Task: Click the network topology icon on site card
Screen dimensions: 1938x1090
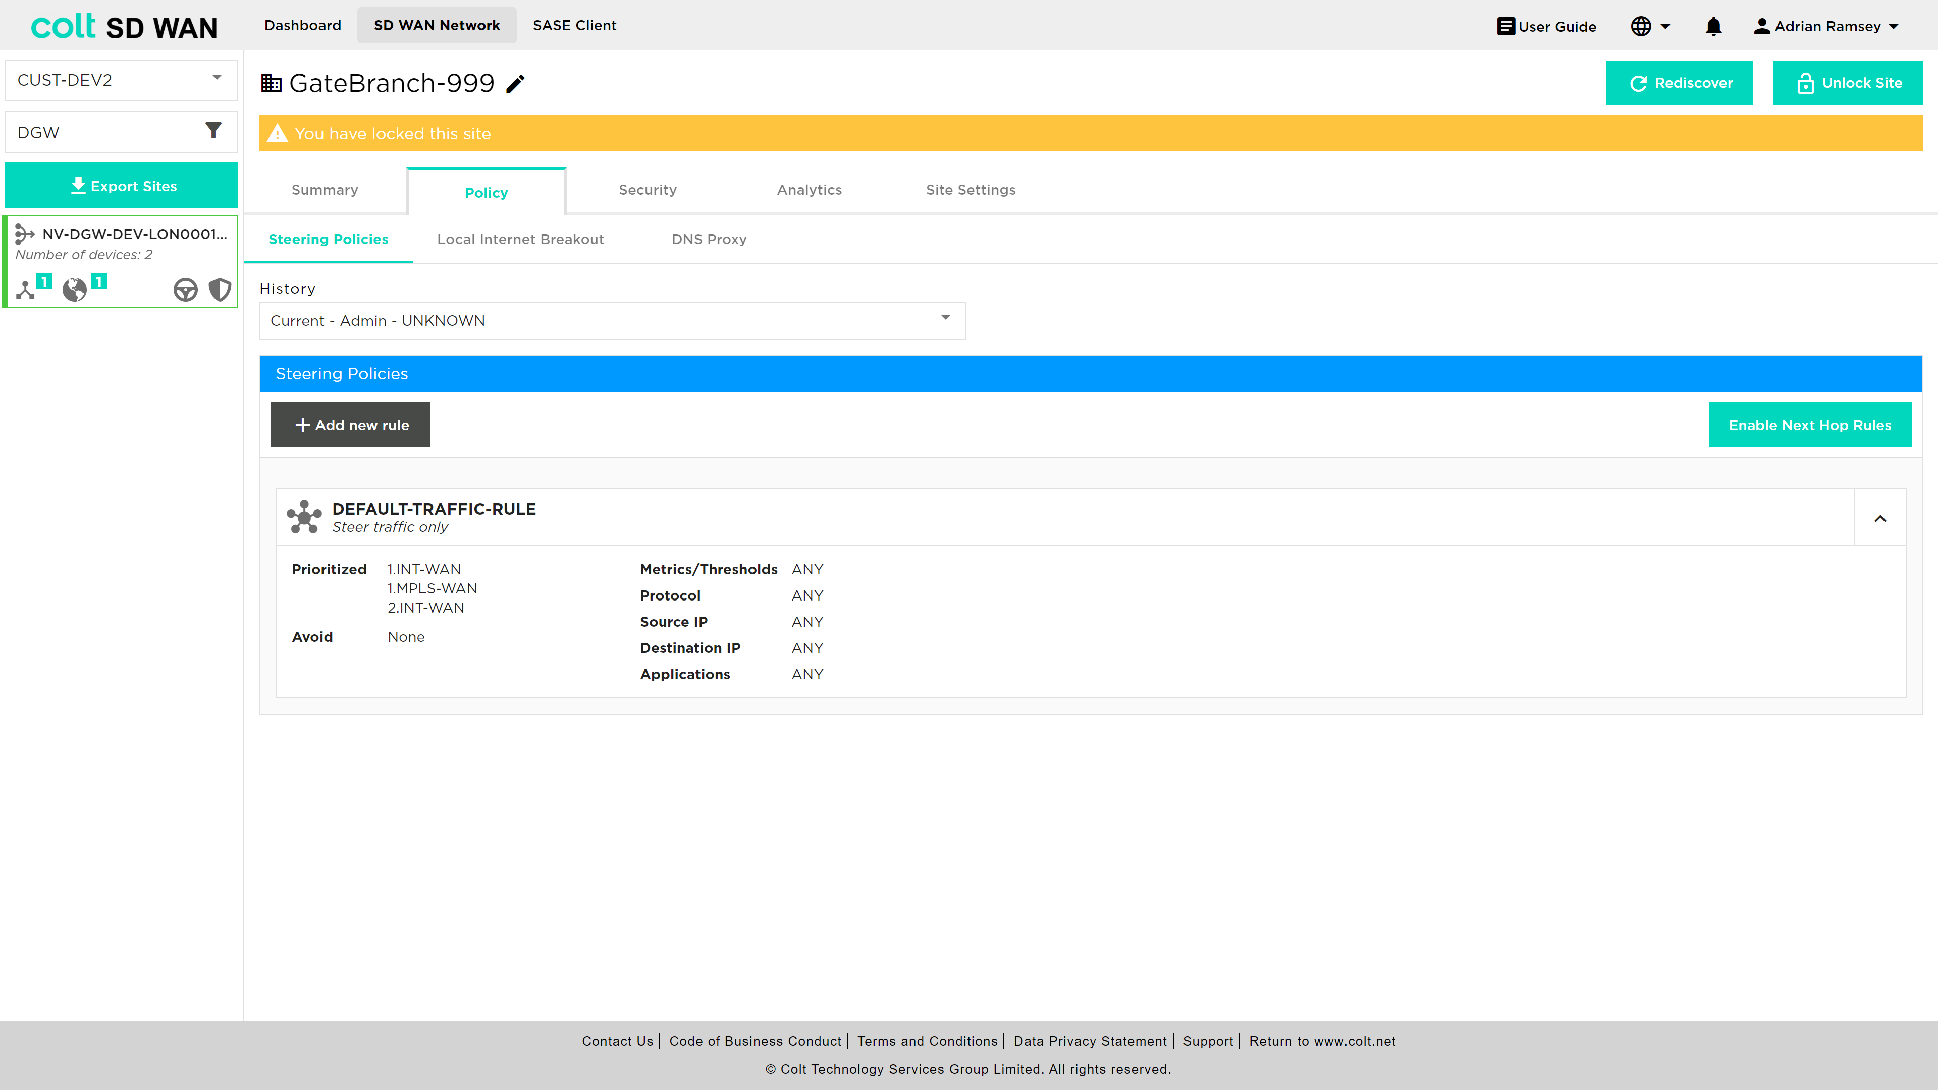Action: pyautogui.click(x=26, y=290)
